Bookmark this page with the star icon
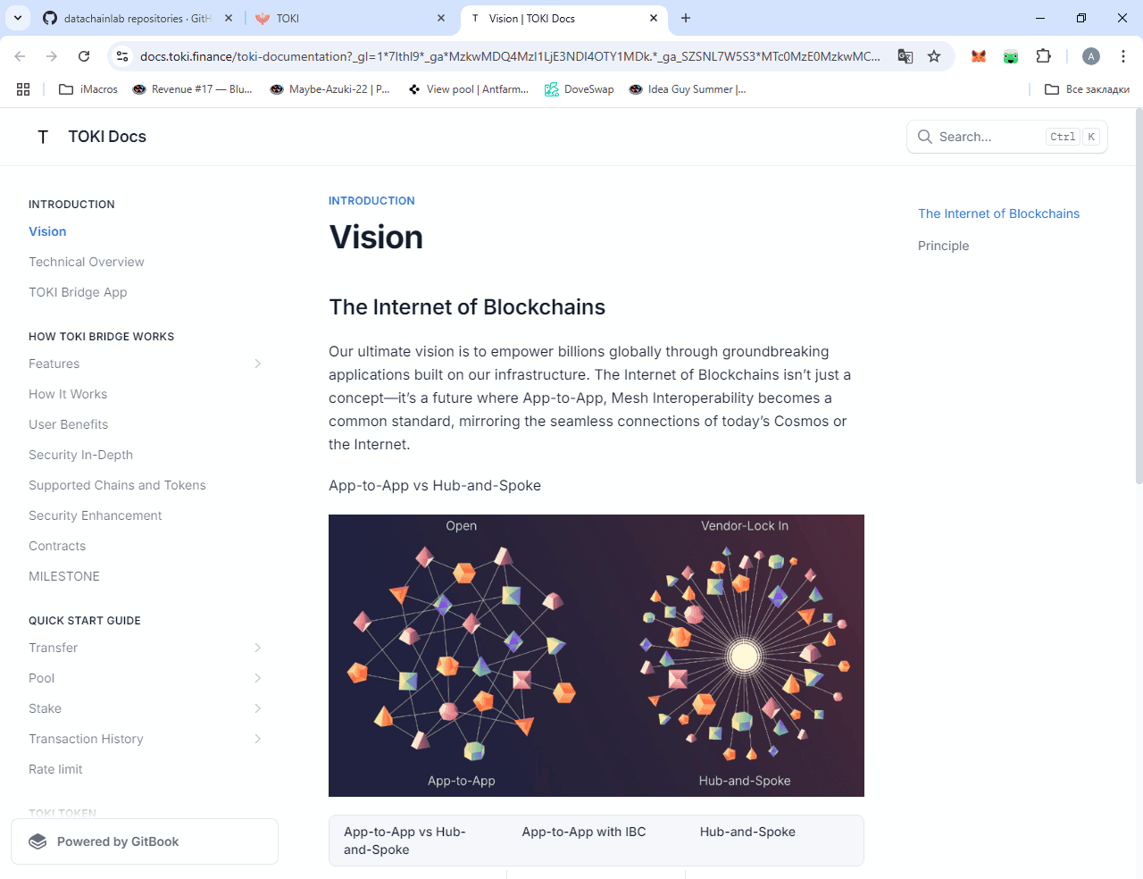 (934, 56)
